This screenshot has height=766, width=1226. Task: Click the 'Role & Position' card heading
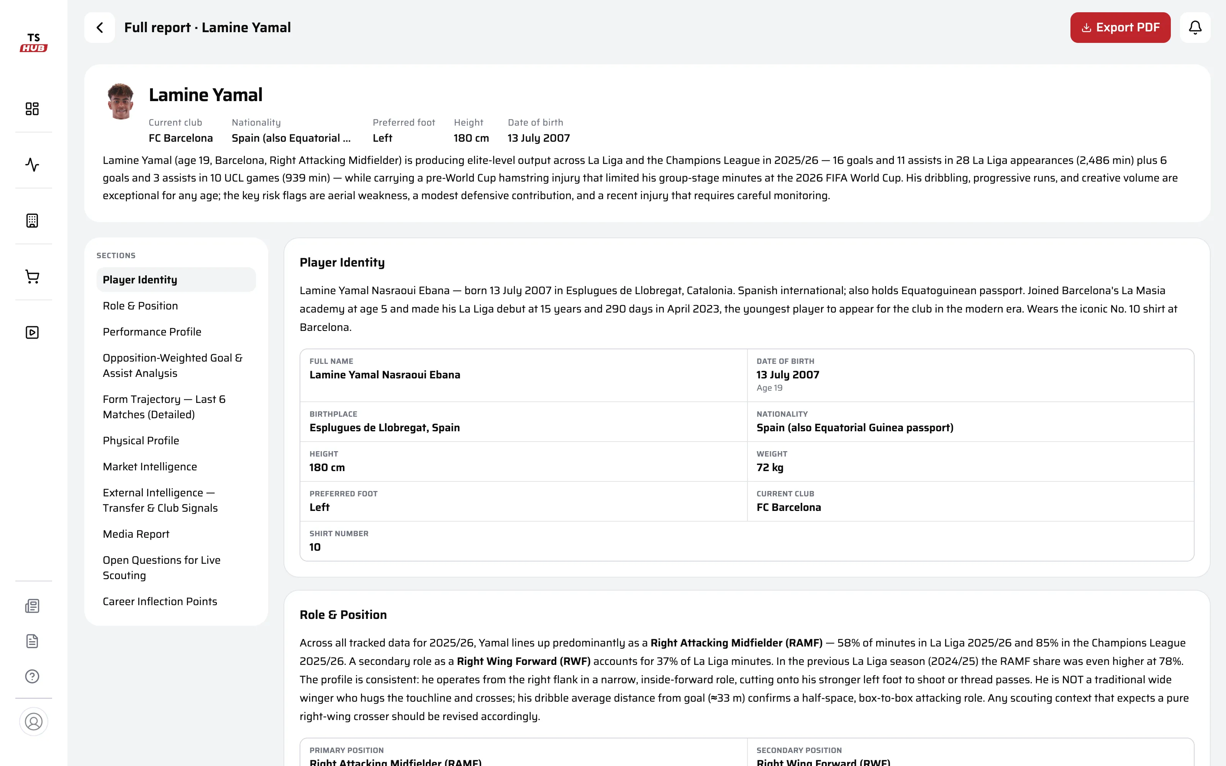343,614
